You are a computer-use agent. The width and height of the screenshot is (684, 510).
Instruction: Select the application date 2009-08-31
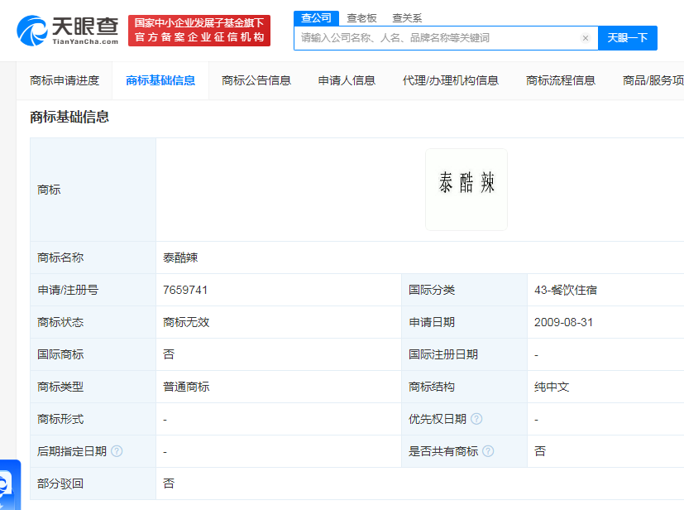click(x=563, y=322)
